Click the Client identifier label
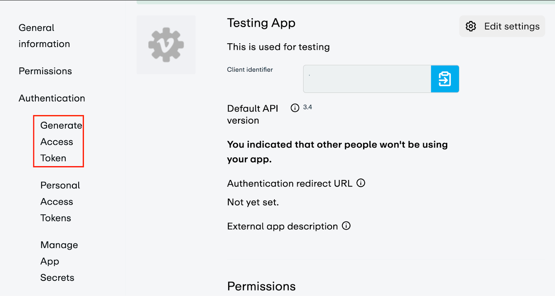This screenshot has width=555, height=296. pos(250,70)
